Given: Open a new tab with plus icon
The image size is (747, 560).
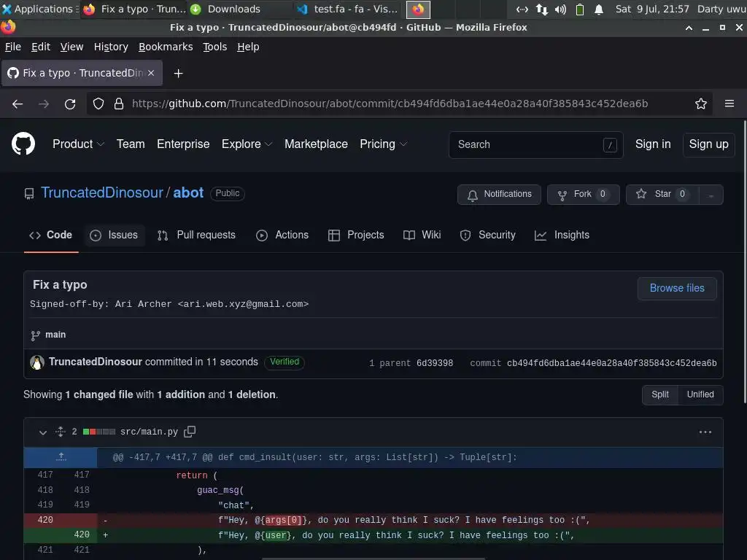Looking at the screenshot, I should [x=178, y=74].
